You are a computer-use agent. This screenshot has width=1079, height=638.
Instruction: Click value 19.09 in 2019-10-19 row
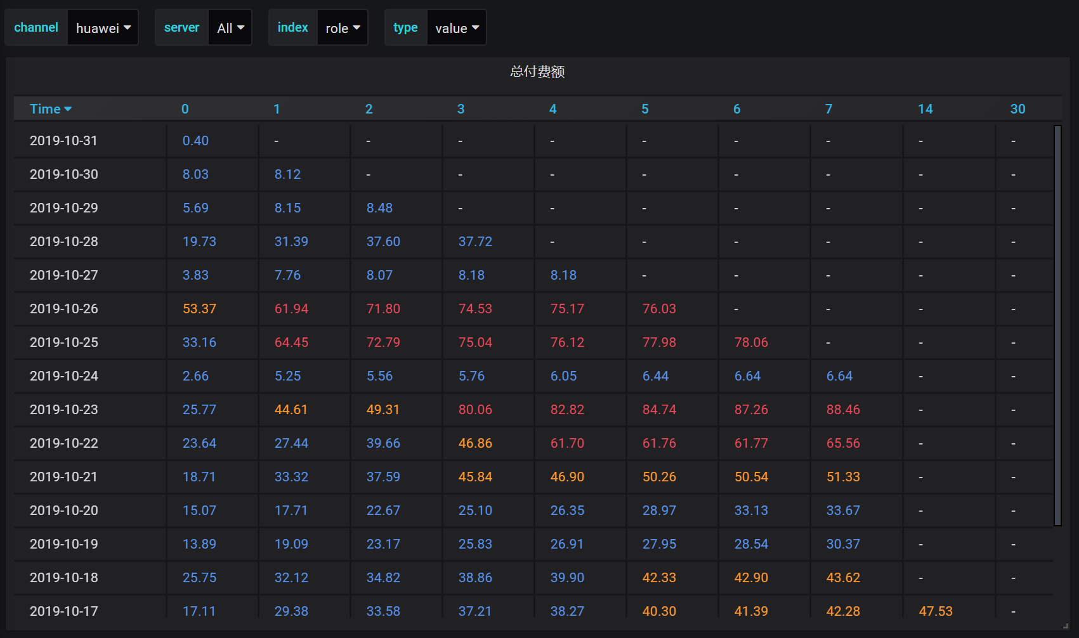pos(291,544)
